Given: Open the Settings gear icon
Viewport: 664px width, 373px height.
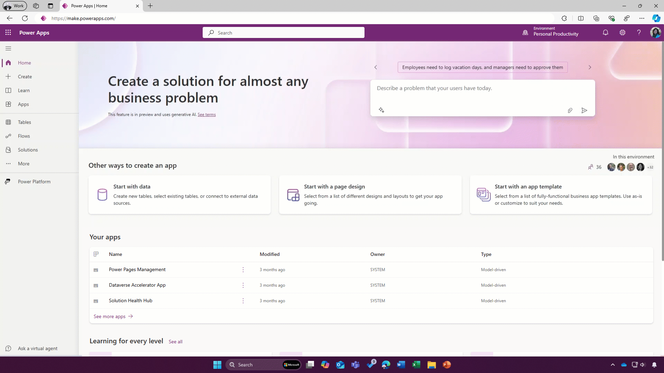Looking at the screenshot, I should pyautogui.click(x=622, y=32).
